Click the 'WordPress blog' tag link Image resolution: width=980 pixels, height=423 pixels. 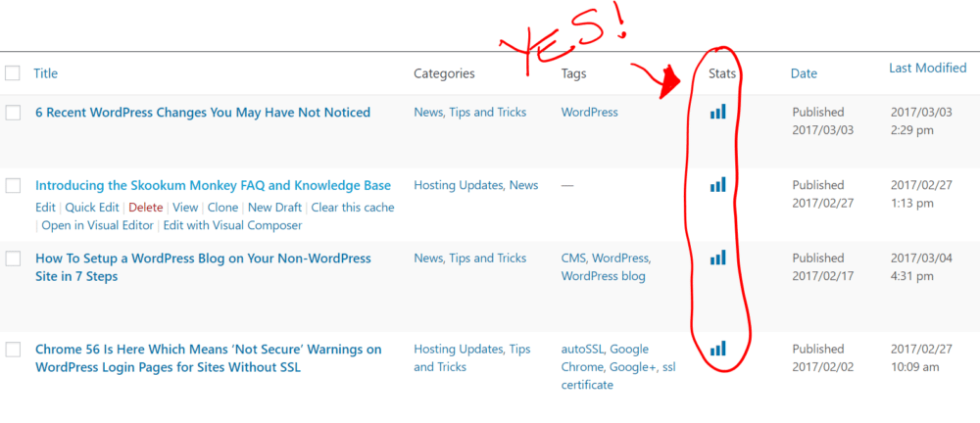[603, 276]
